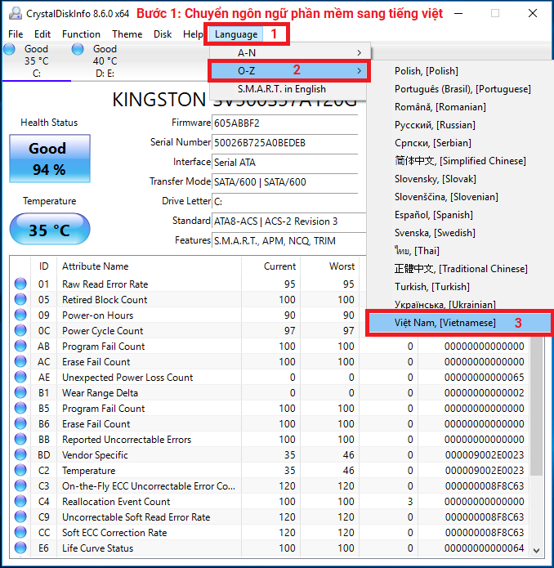The height and width of the screenshot is (568, 554).
Task: Click the scroll down arrow of attribute list
Action: point(537,551)
